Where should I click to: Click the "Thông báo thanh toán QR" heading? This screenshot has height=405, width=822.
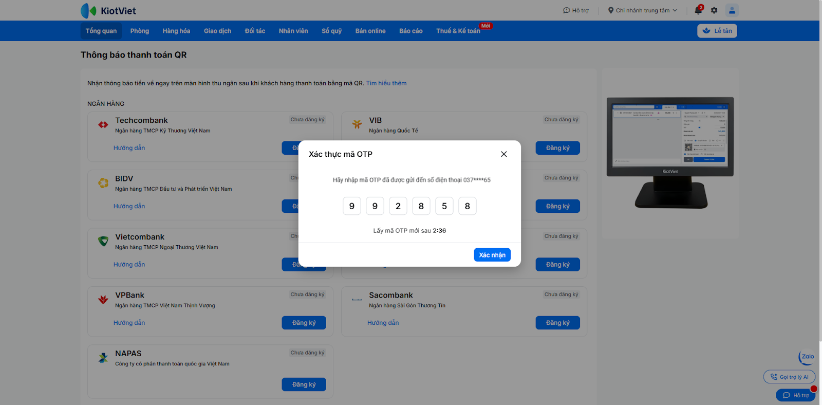click(x=134, y=55)
